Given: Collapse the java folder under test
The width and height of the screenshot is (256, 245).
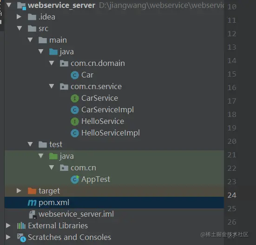Looking at the screenshot, I should tap(41, 156).
